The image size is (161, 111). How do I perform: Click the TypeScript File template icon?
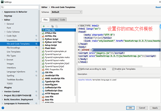tap(43, 81)
